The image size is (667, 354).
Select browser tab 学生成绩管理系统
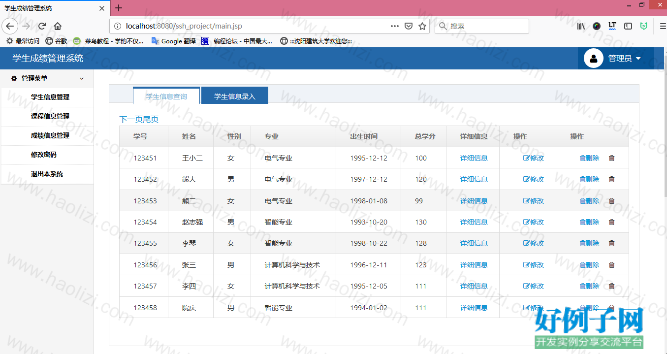55,8
